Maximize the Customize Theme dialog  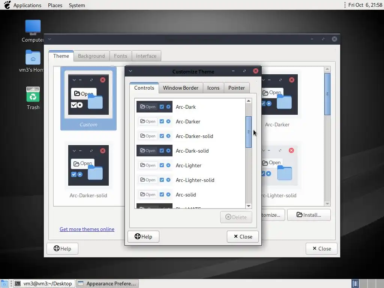[244, 71]
